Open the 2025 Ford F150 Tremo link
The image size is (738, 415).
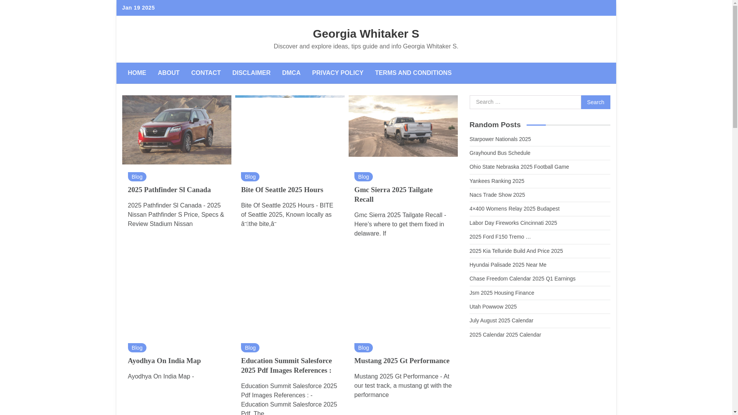click(x=500, y=237)
